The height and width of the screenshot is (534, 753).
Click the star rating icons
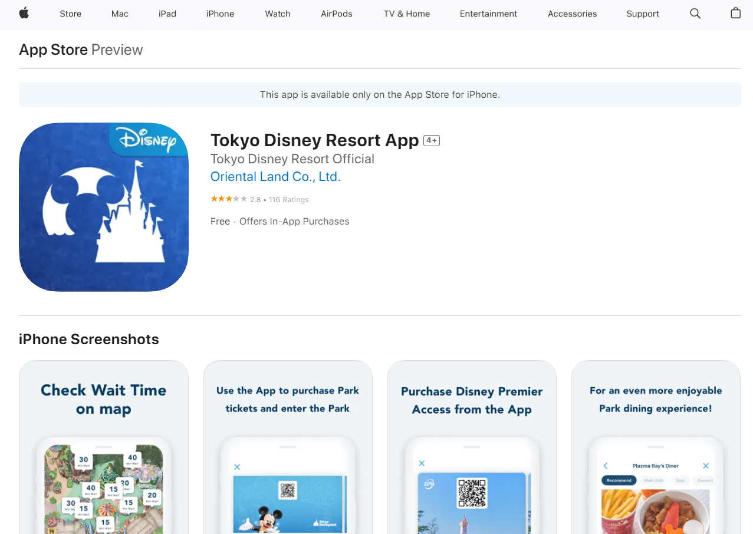tap(229, 199)
